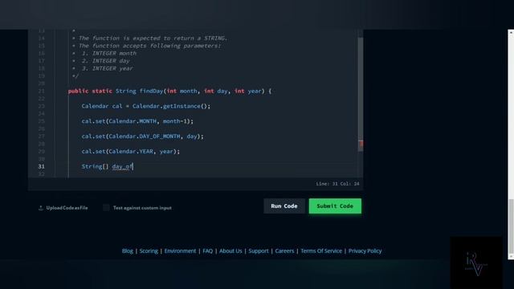This screenshot has height=289, width=514.
Task: Open the Environment footer link
Action: point(180,251)
